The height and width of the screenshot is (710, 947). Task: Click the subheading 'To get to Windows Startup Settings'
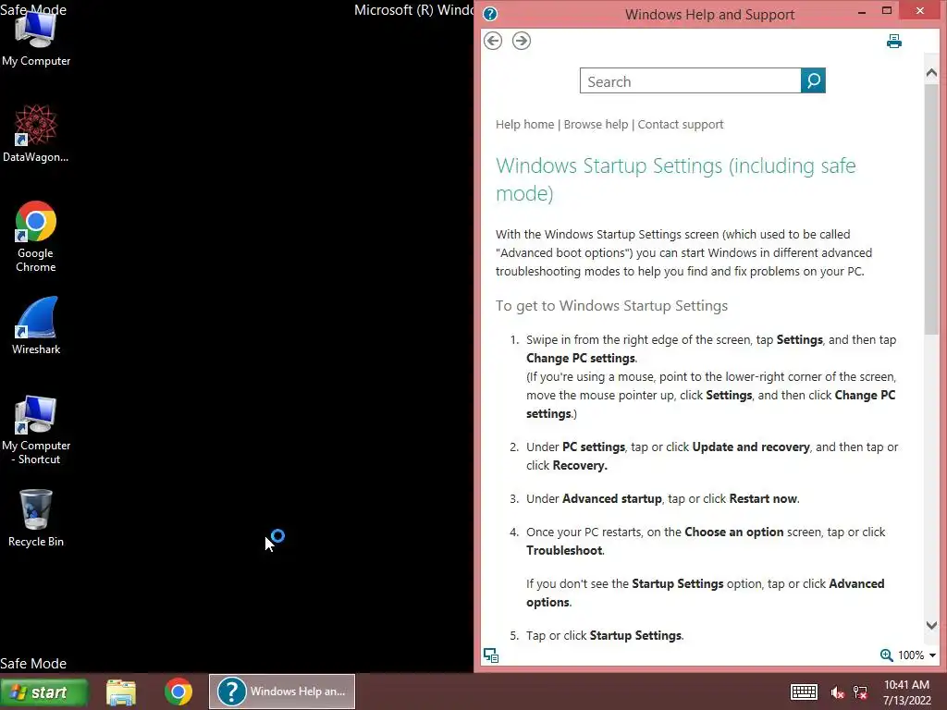[612, 305]
